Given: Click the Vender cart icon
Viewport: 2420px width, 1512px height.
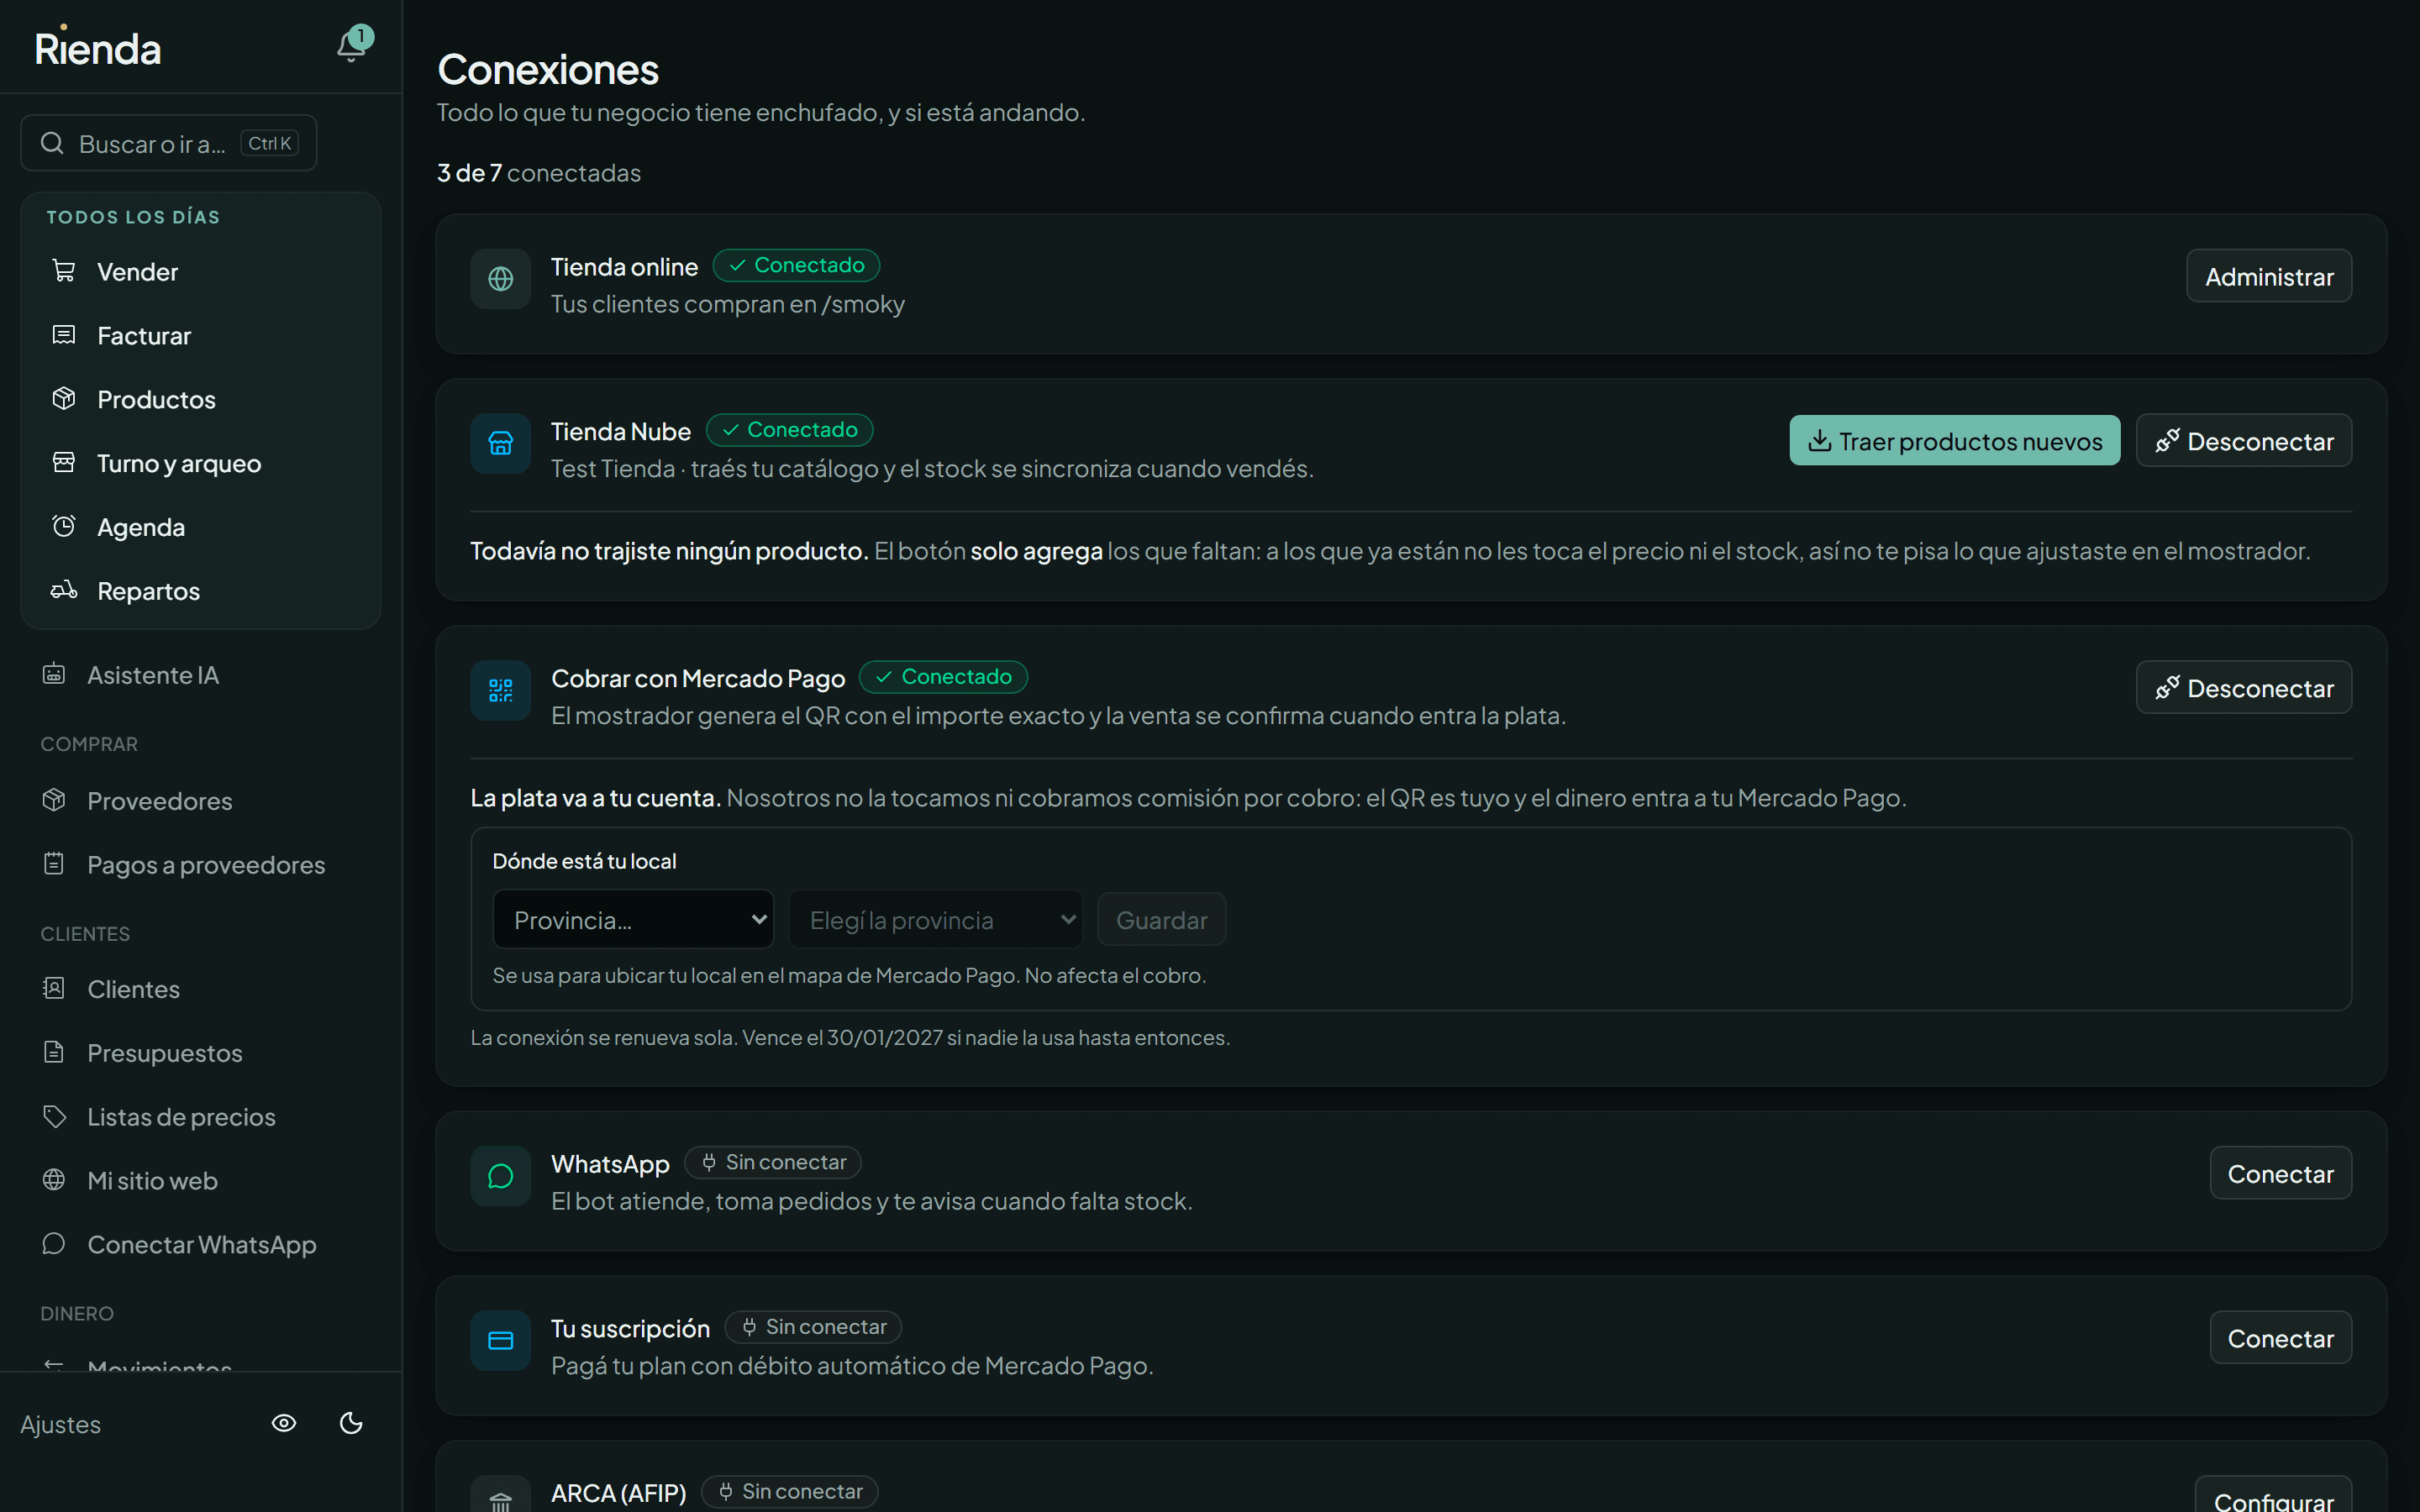Looking at the screenshot, I should pos(64,271).
